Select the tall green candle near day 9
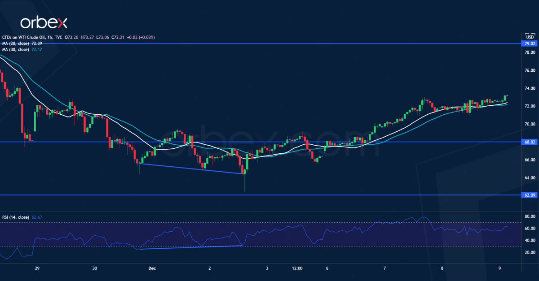The image size is (539, 281). [504, 98]
